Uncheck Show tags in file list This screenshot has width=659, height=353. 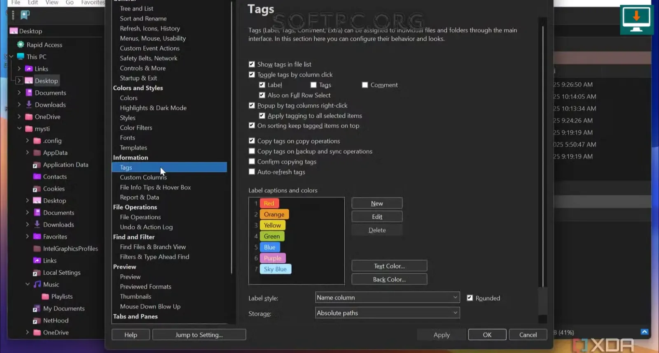[252, 64]
